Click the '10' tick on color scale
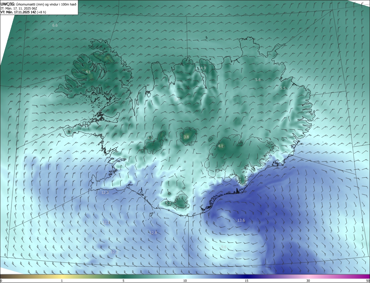 pyautogui.click(x=185, y=281)
